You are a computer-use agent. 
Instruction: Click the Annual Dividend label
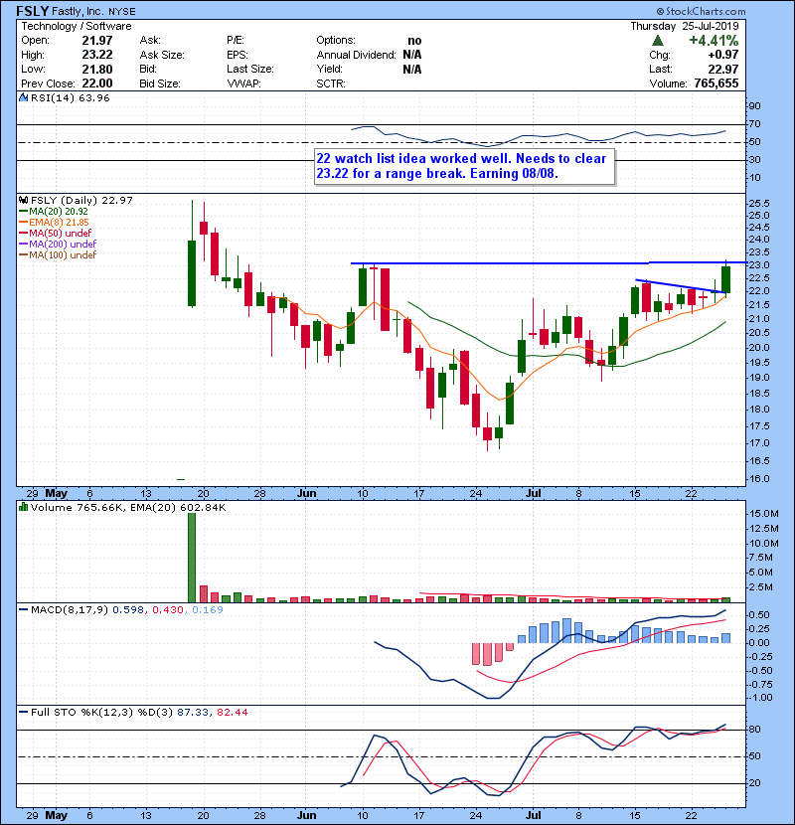pyautogui.click(x=356, y=55)
